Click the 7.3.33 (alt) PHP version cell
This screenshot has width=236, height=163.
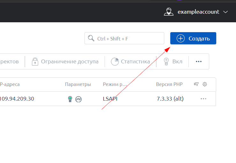[170, 99]
